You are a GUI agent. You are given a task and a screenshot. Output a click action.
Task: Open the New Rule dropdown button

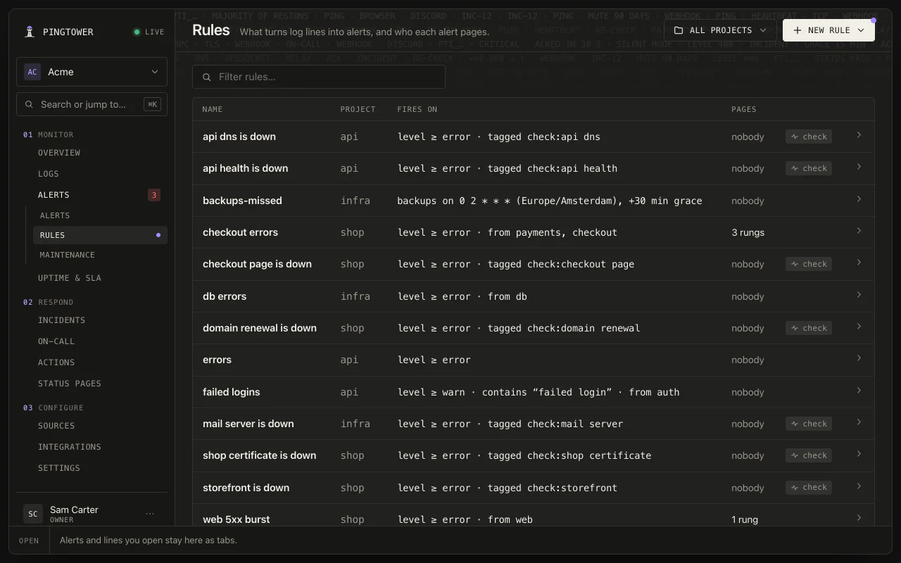point(828,30)
